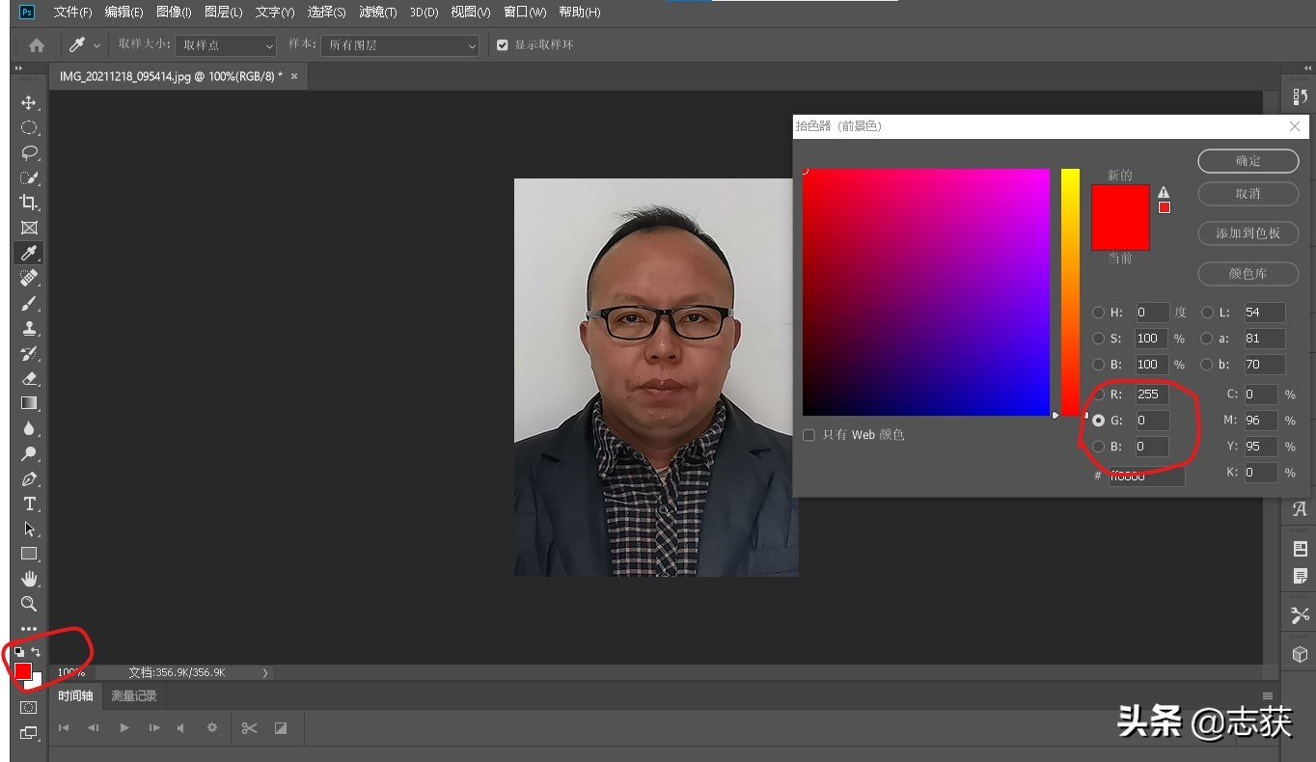Check the 只有 Web 颜色 option

[809, 435]
